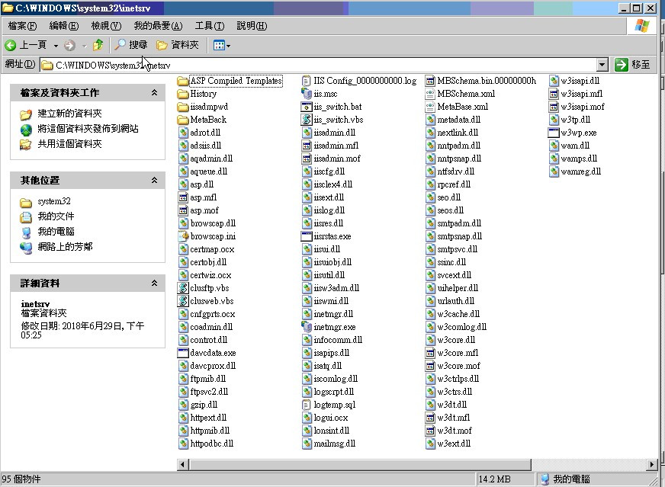Select the MBSchema.xml file icon

tap(430, 94)
